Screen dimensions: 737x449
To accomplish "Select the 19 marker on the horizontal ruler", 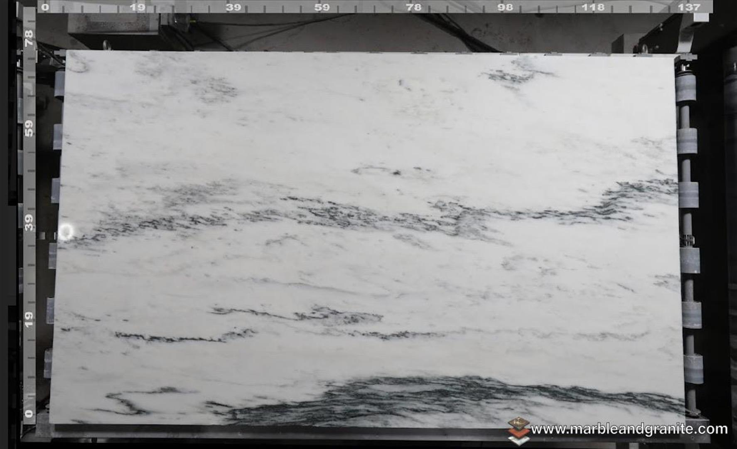I will (139, 7).
